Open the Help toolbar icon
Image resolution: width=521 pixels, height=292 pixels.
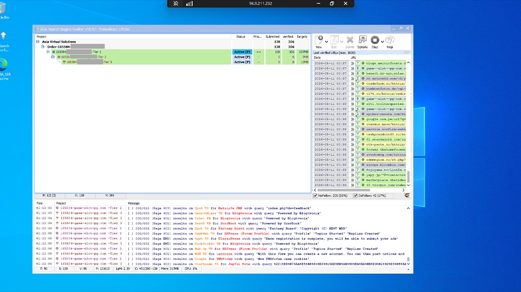coord(390,40)
